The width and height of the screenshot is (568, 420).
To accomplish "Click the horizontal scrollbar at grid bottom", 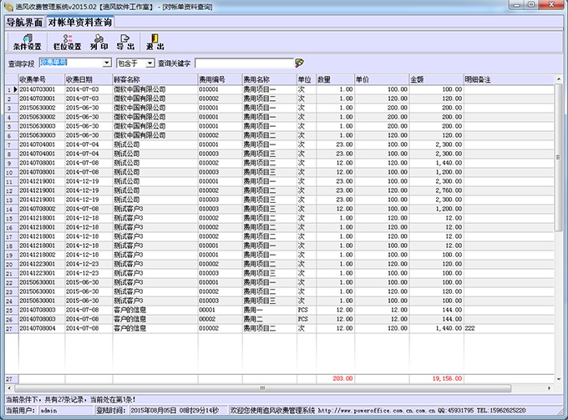I will [x=251, y=388].
